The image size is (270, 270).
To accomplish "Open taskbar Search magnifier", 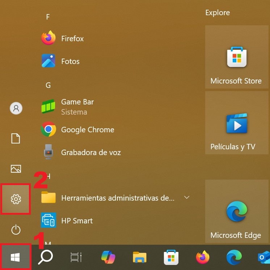I will [46, 257].
